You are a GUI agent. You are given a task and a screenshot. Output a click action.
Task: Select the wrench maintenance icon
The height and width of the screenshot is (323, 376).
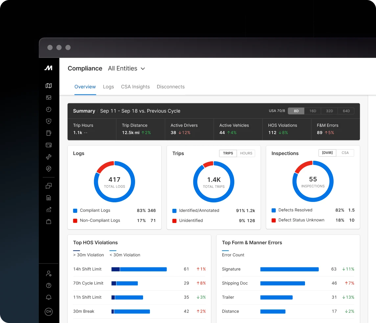(x=49, y=157)
